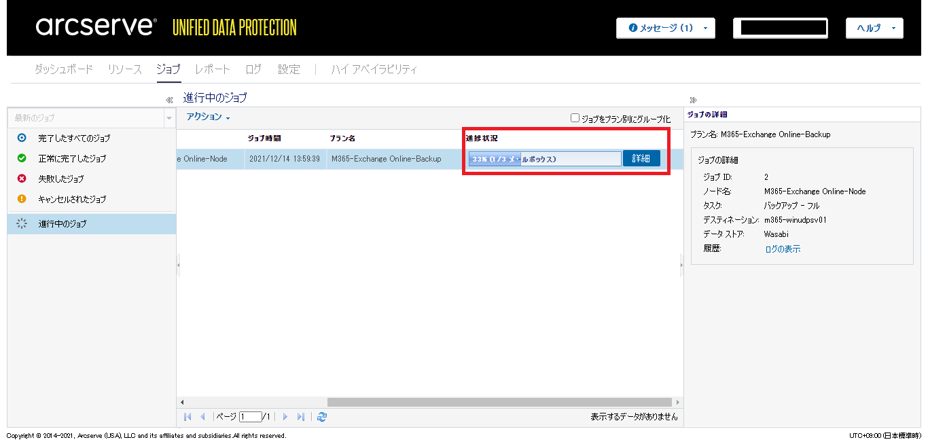Click the scrollbar left arrow
Viewport: 928px width, 442px height.
181,402
